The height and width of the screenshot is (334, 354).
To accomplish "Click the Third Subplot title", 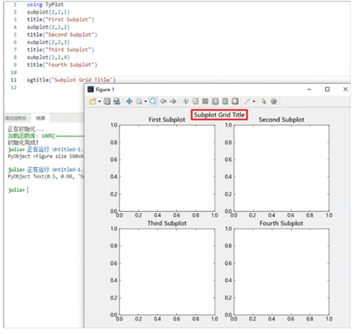I will click(167, 223).
